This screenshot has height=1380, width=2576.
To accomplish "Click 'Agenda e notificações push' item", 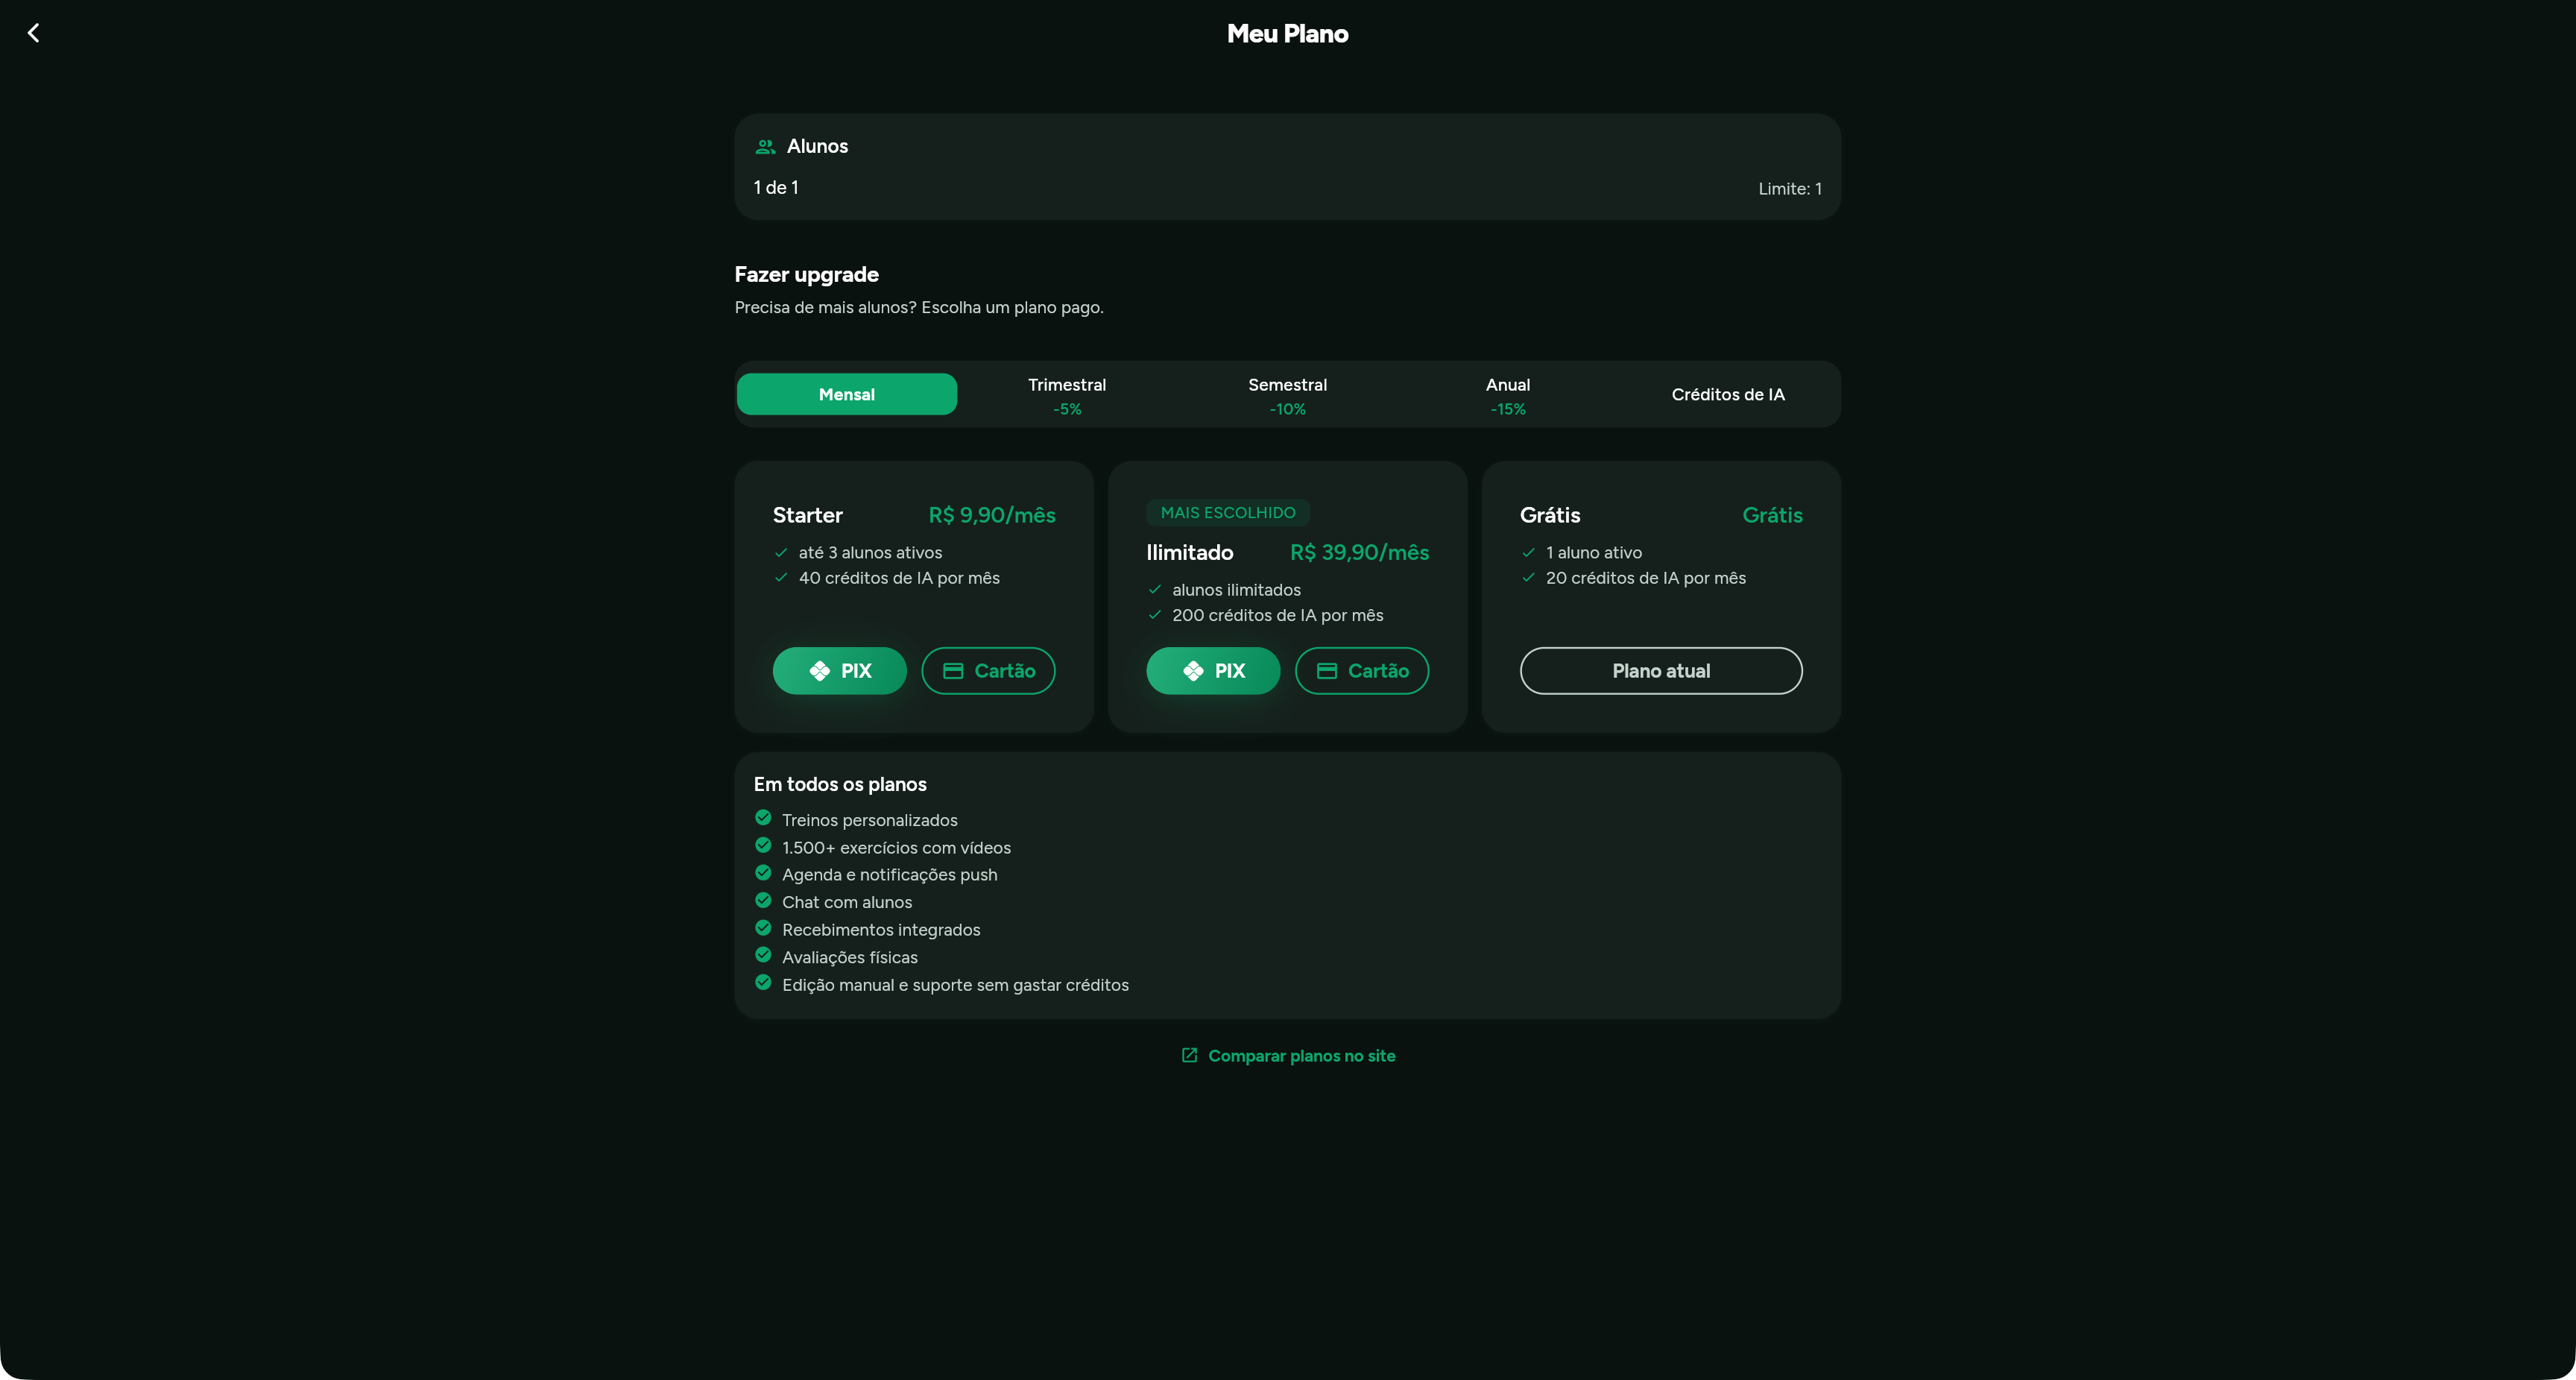I will tap(889, 874).
